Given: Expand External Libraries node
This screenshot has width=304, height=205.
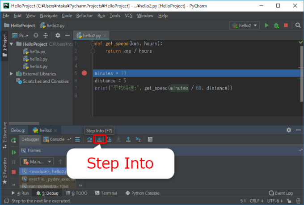Looking at the screenshot, I should click(12, 74).
